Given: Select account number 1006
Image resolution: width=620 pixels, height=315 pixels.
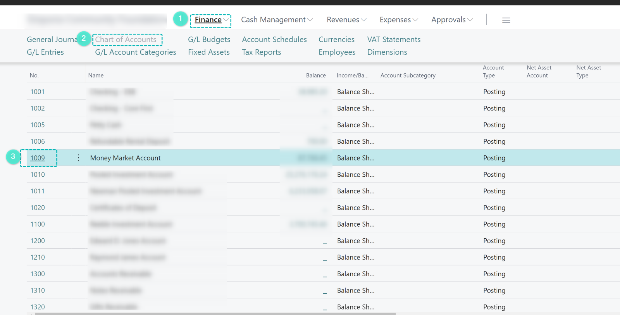Looking at the screenshot, I should coord(38,141).
